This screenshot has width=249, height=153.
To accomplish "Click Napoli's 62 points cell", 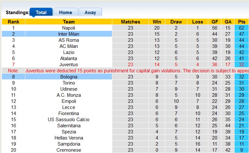I will 242,28.
